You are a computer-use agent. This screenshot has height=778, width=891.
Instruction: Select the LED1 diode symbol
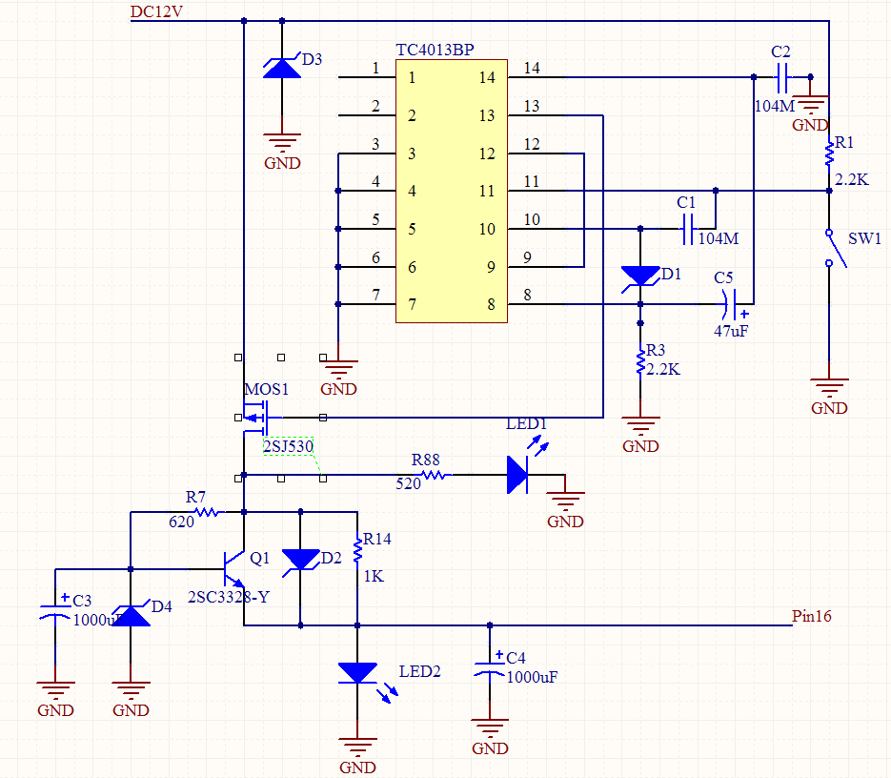[517, 474]
